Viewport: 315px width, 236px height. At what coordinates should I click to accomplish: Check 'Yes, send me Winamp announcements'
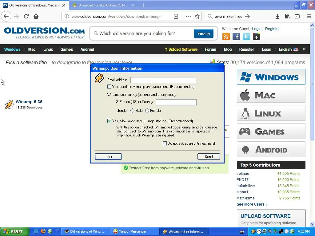tap(109, 87)
